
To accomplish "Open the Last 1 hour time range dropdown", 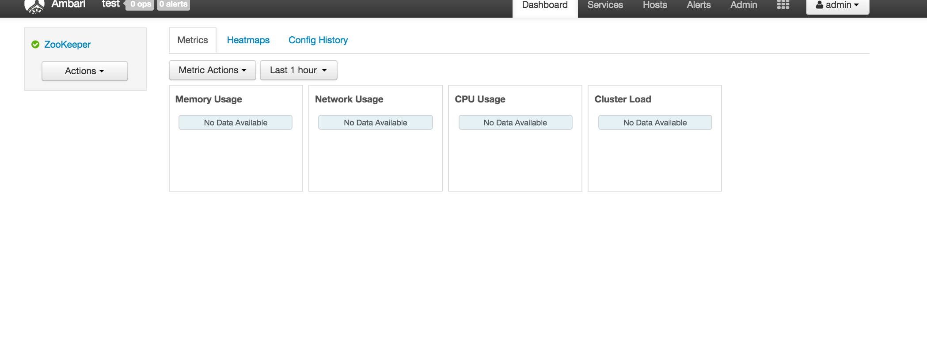I will (x=298, y=70).
